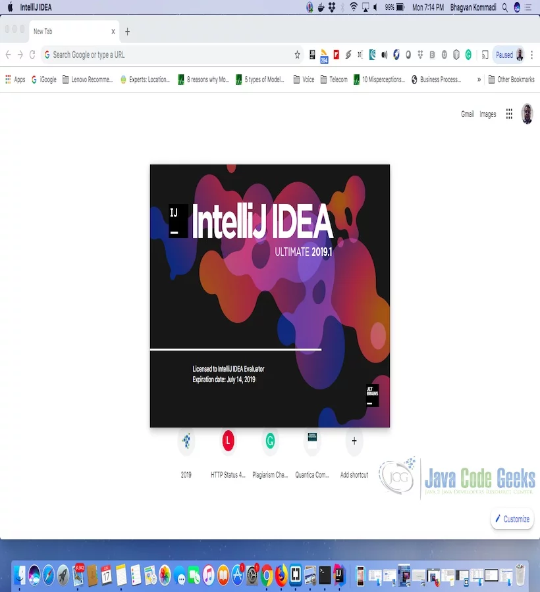The height and width of the screenshot is (592, 540).
Task: Open the Lenovo Recomme... bookmark folder
Action: [x=88, y=80]
